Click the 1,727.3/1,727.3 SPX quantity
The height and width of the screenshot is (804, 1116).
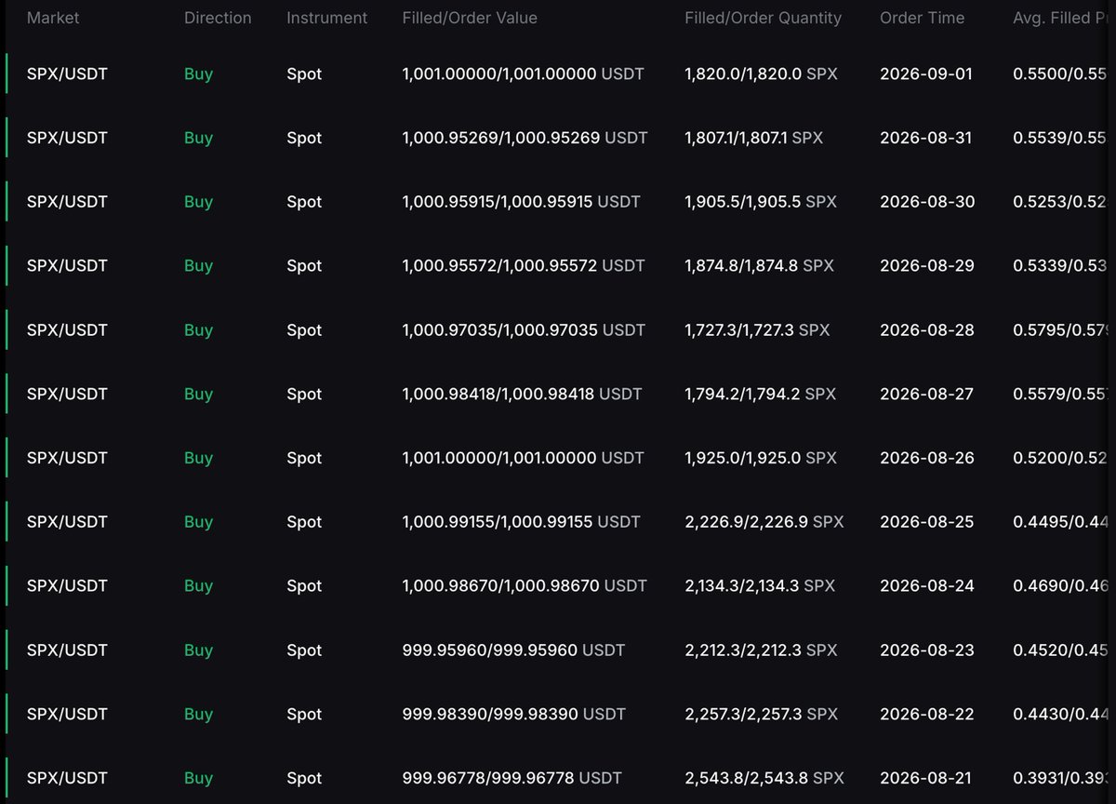757,329
